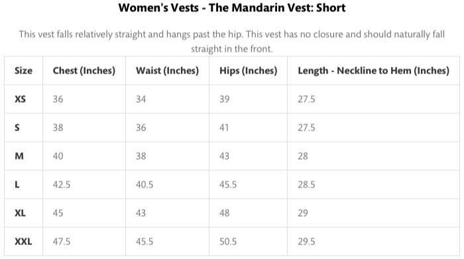Click the S size row label

coord(17,128)
